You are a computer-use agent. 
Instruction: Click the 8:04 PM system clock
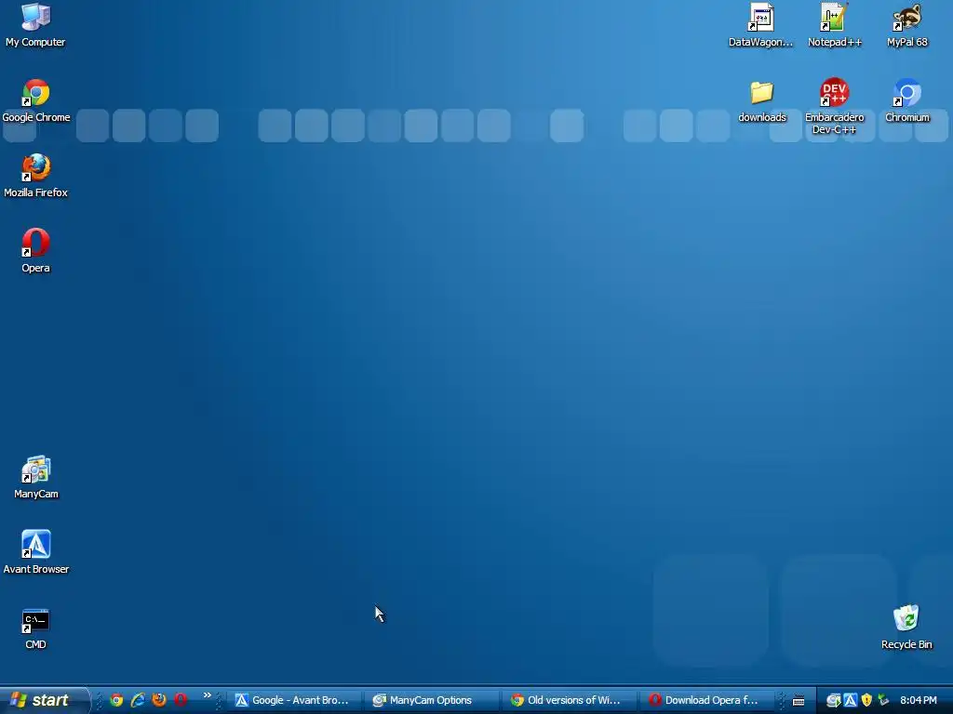(919, 701)
